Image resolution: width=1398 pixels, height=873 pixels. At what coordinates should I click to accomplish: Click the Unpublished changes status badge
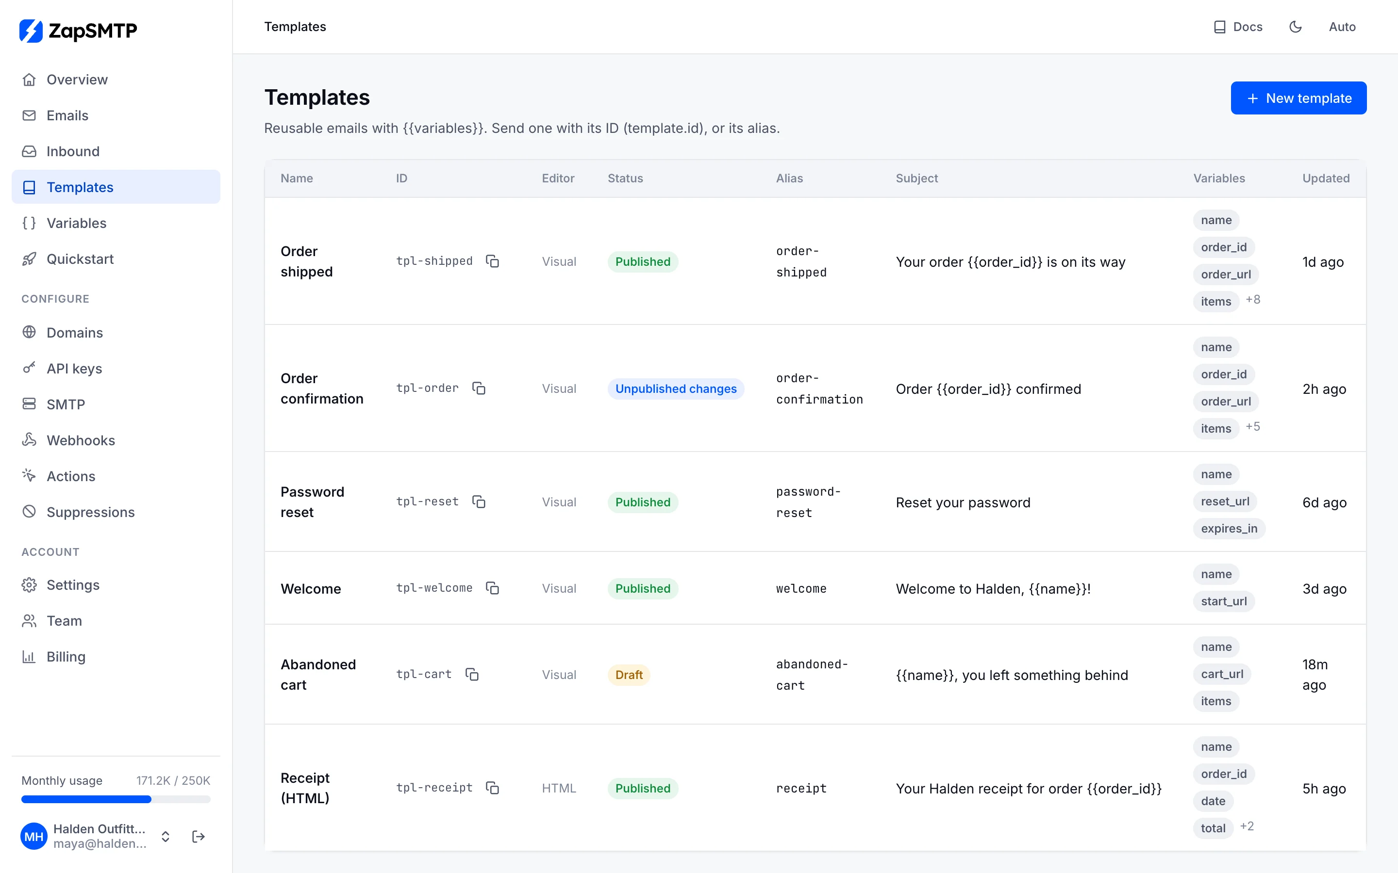[x=676, y=388]
